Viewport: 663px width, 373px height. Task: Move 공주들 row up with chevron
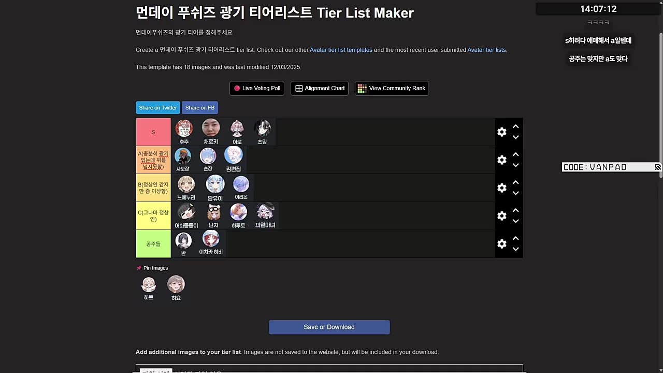click(x=515, y=238)
